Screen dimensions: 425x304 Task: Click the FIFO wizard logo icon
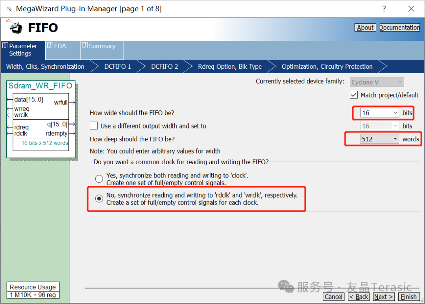tap(15, 27)
